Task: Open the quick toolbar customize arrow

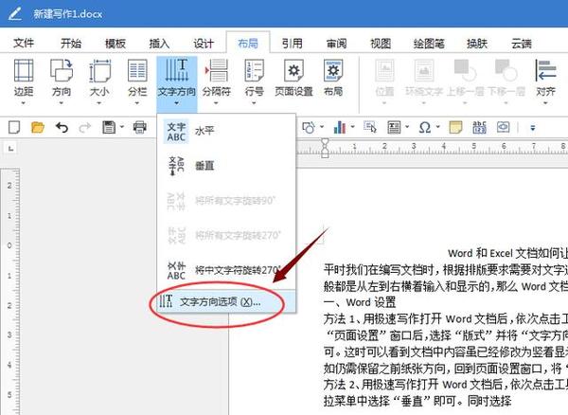Action: point(532,128)
